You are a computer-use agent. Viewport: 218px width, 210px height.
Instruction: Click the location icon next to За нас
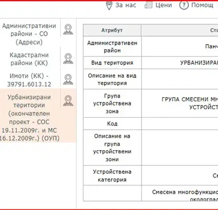109,5
